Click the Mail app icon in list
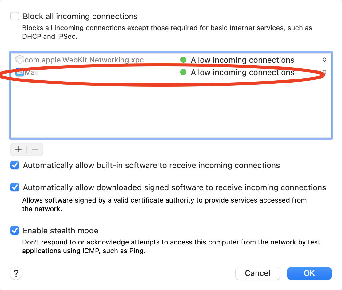342x290 pixels. click(x=20, y=73)
